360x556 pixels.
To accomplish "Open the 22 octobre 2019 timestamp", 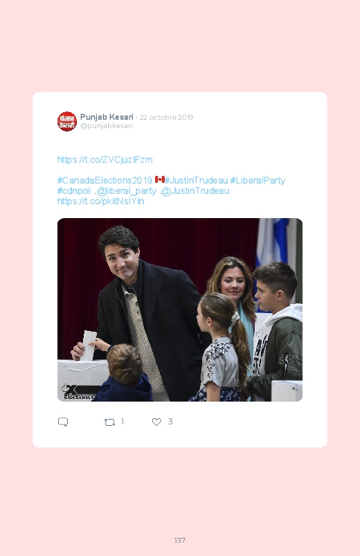I will point(166,118).
